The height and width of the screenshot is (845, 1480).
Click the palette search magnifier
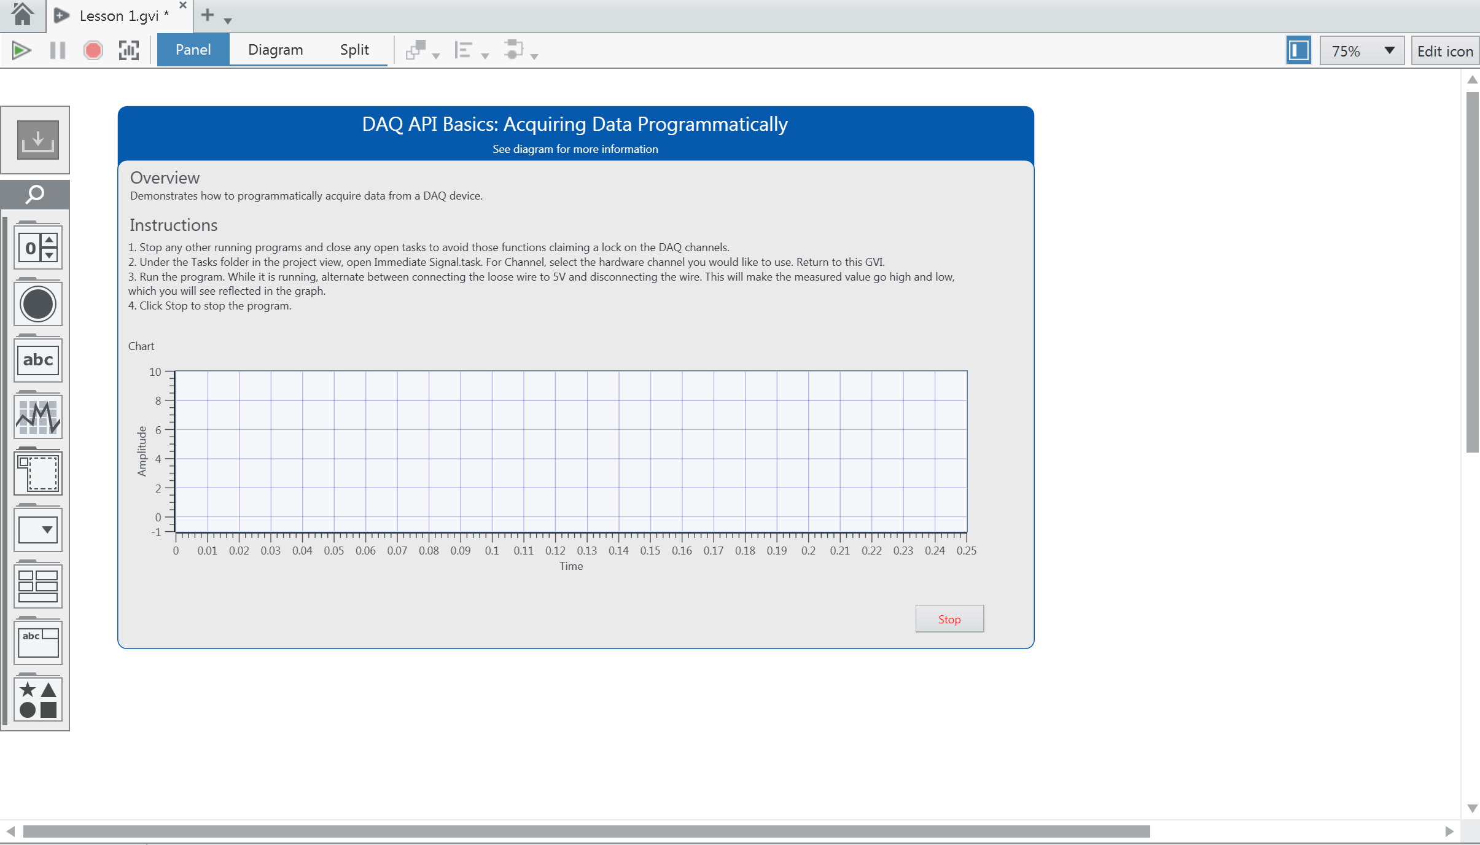[x=35, y=195]
